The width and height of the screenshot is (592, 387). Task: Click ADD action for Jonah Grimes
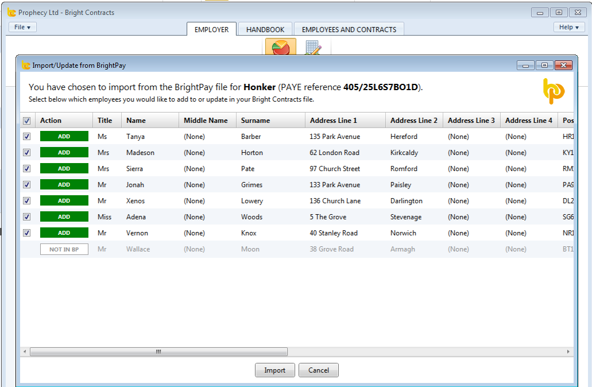pos(64,185)
